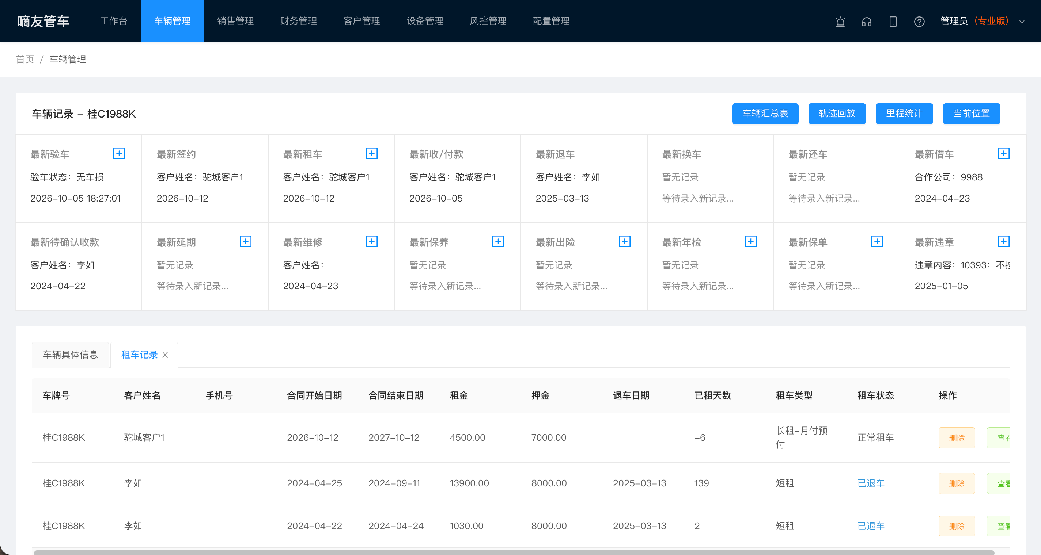Show 当前位置 of the vehicle

pyautogui.click(x=972, y=114)
